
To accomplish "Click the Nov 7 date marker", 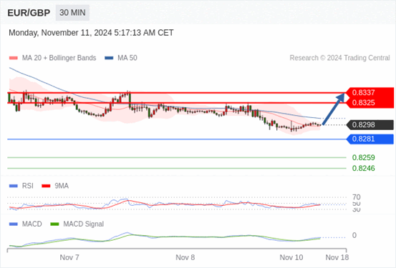I will (x=69, y=257).
